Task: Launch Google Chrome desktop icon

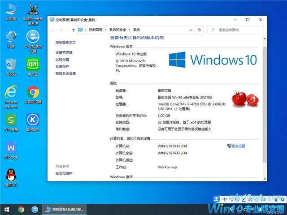Action: [x=33, y=95]
